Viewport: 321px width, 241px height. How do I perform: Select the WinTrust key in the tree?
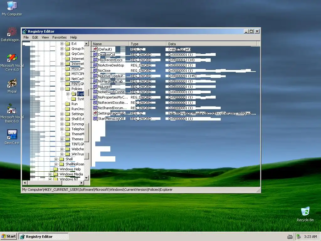[78, 154]
